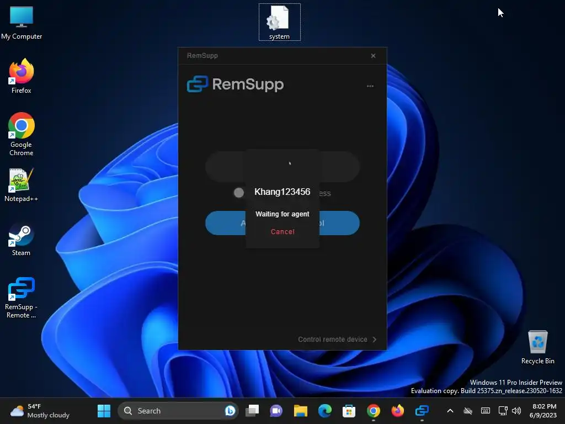
Task: Open Control remote device link
Action: pos(337,340)
